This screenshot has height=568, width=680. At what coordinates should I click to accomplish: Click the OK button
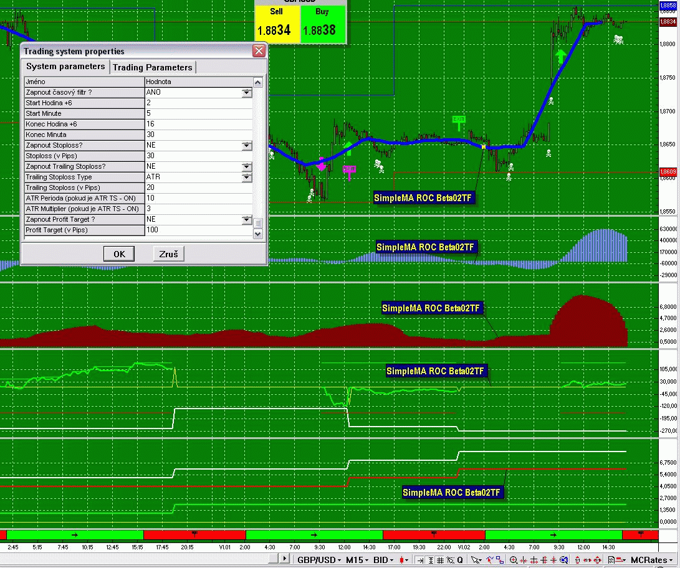pyautogui.click(x=119, y=254)
